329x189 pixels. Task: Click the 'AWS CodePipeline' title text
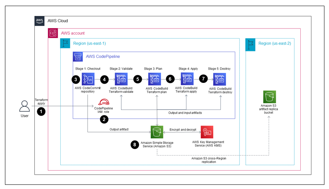pyautogui.click(x=103, y=57)
